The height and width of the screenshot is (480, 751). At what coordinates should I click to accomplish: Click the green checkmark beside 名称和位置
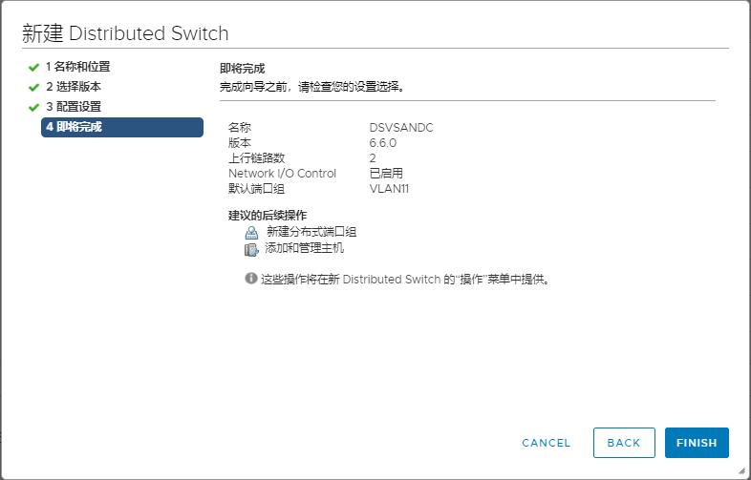33,68
